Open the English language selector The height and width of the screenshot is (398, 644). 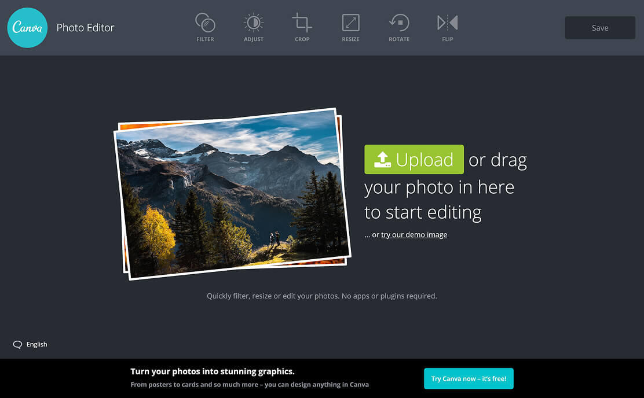click(37, 344)
